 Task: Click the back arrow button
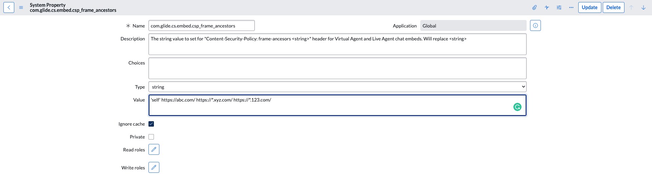tap(9, 7)
